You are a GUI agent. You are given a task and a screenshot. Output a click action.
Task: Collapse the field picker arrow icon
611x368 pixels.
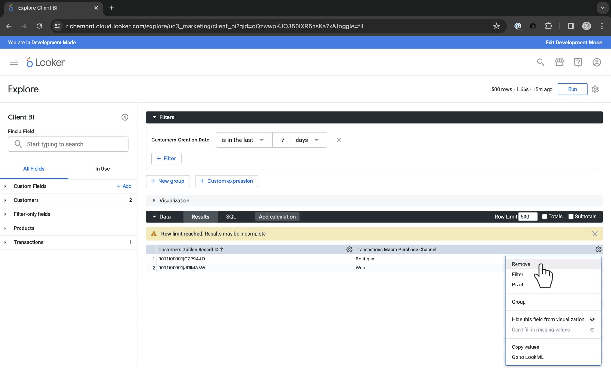point(125,117)
